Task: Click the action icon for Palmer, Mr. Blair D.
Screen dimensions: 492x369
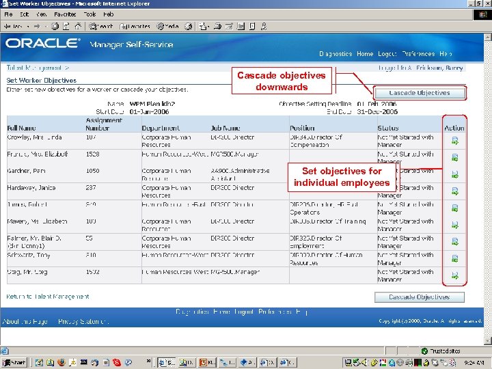Action: tap(454, 242)
